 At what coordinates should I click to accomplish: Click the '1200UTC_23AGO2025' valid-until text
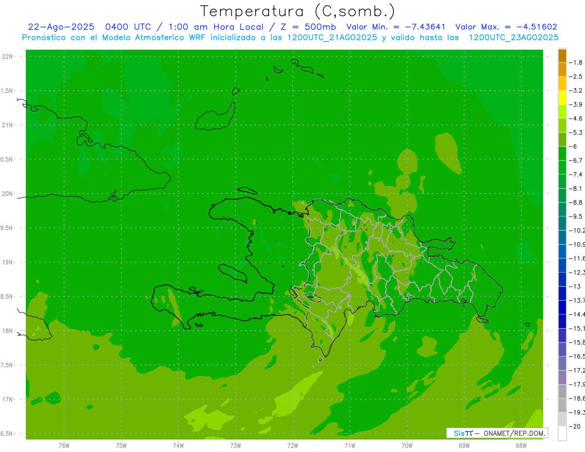point(513,37)
